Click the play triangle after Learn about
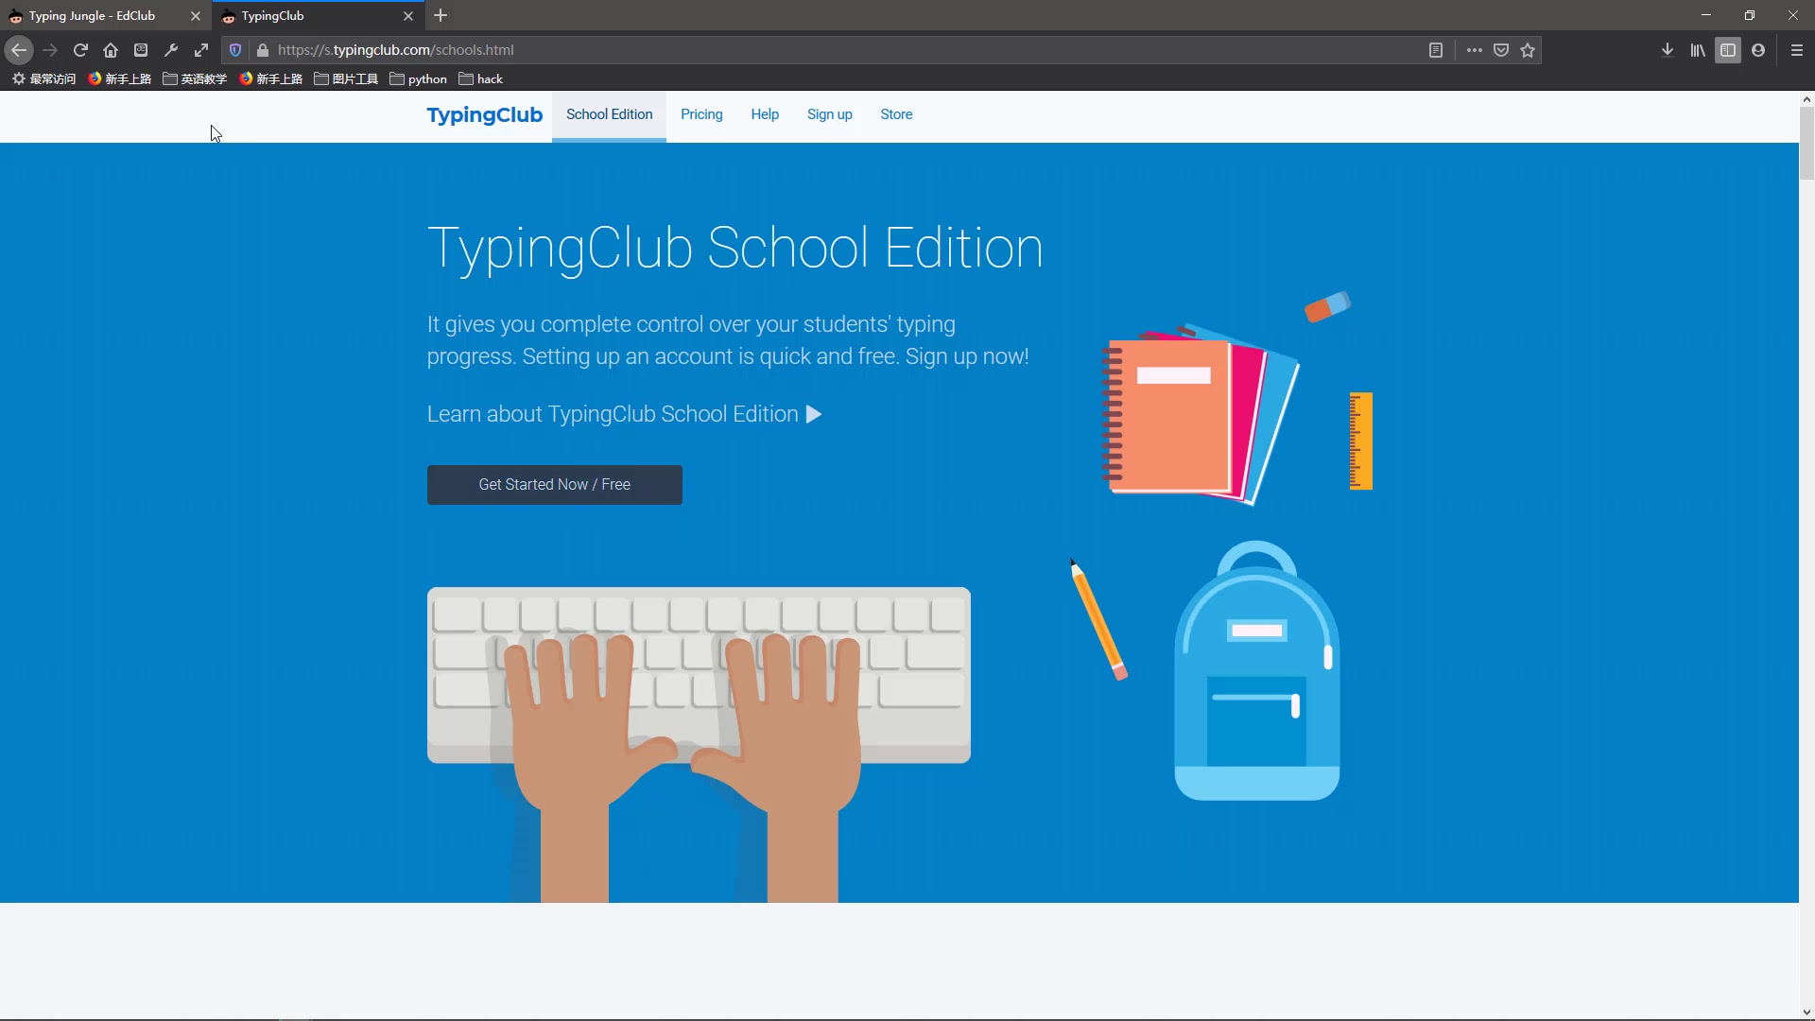 (813, 414)
